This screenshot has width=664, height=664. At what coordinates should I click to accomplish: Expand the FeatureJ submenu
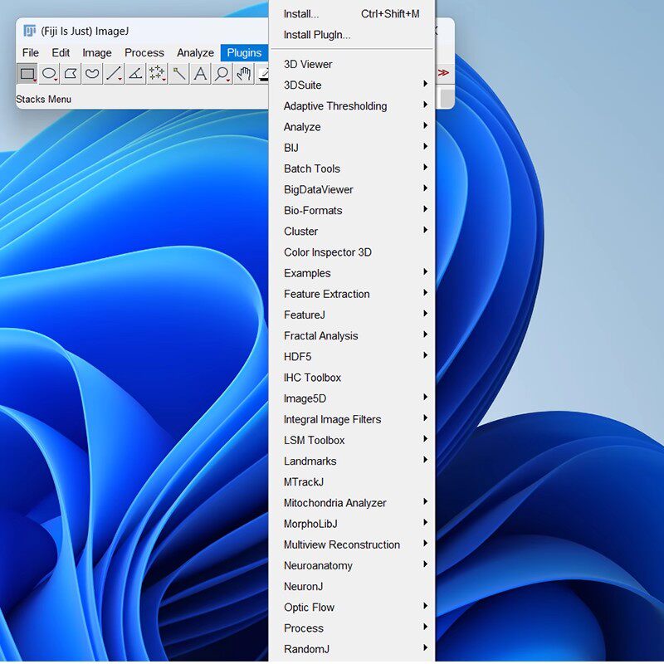point(351,315)
